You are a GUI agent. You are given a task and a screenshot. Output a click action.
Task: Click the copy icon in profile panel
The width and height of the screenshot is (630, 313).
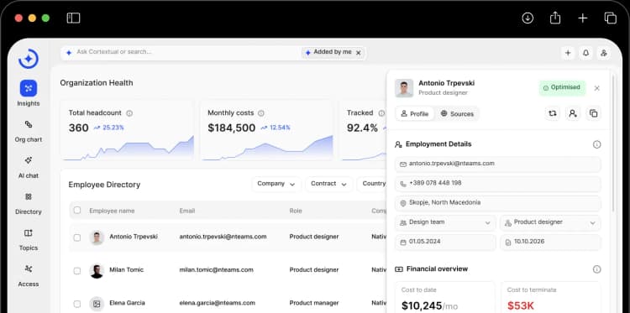[x=593, y=113]
